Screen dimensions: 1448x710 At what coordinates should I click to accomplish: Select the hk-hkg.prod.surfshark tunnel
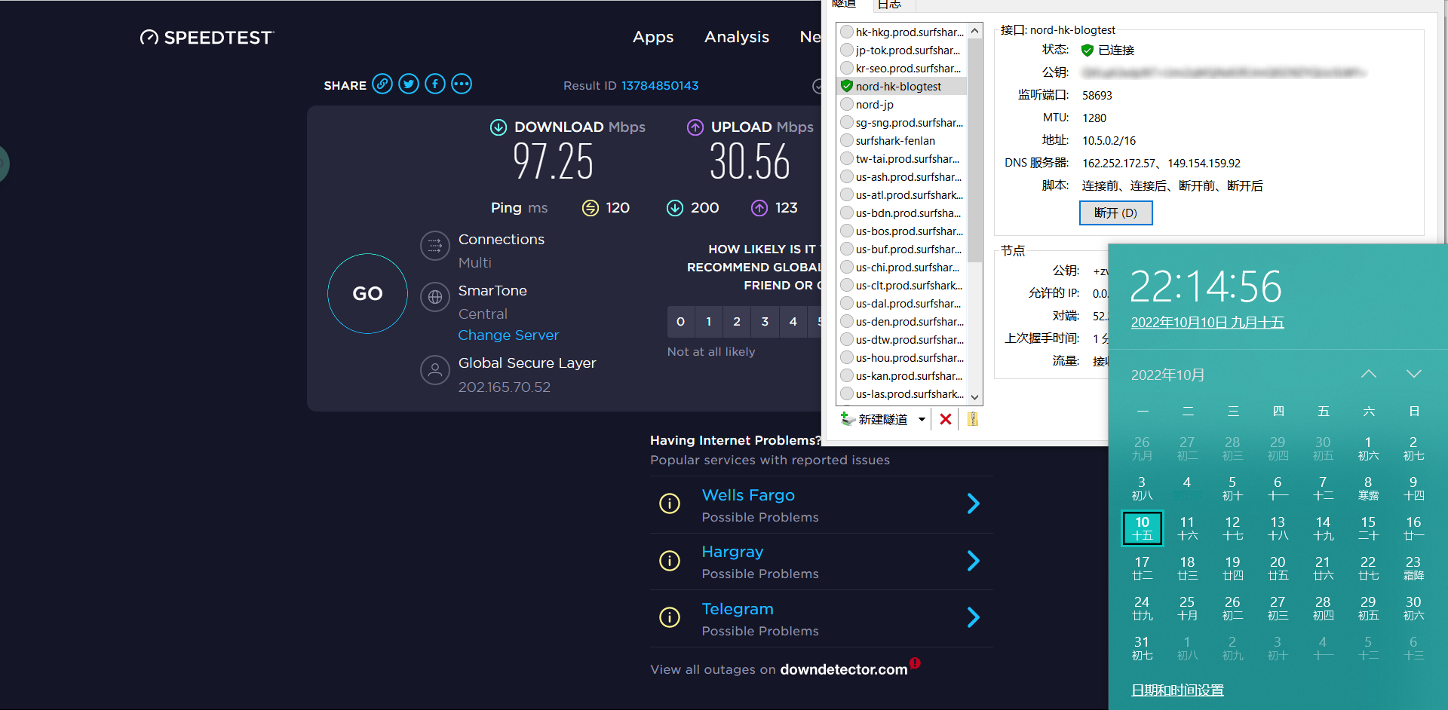point(909,32)
